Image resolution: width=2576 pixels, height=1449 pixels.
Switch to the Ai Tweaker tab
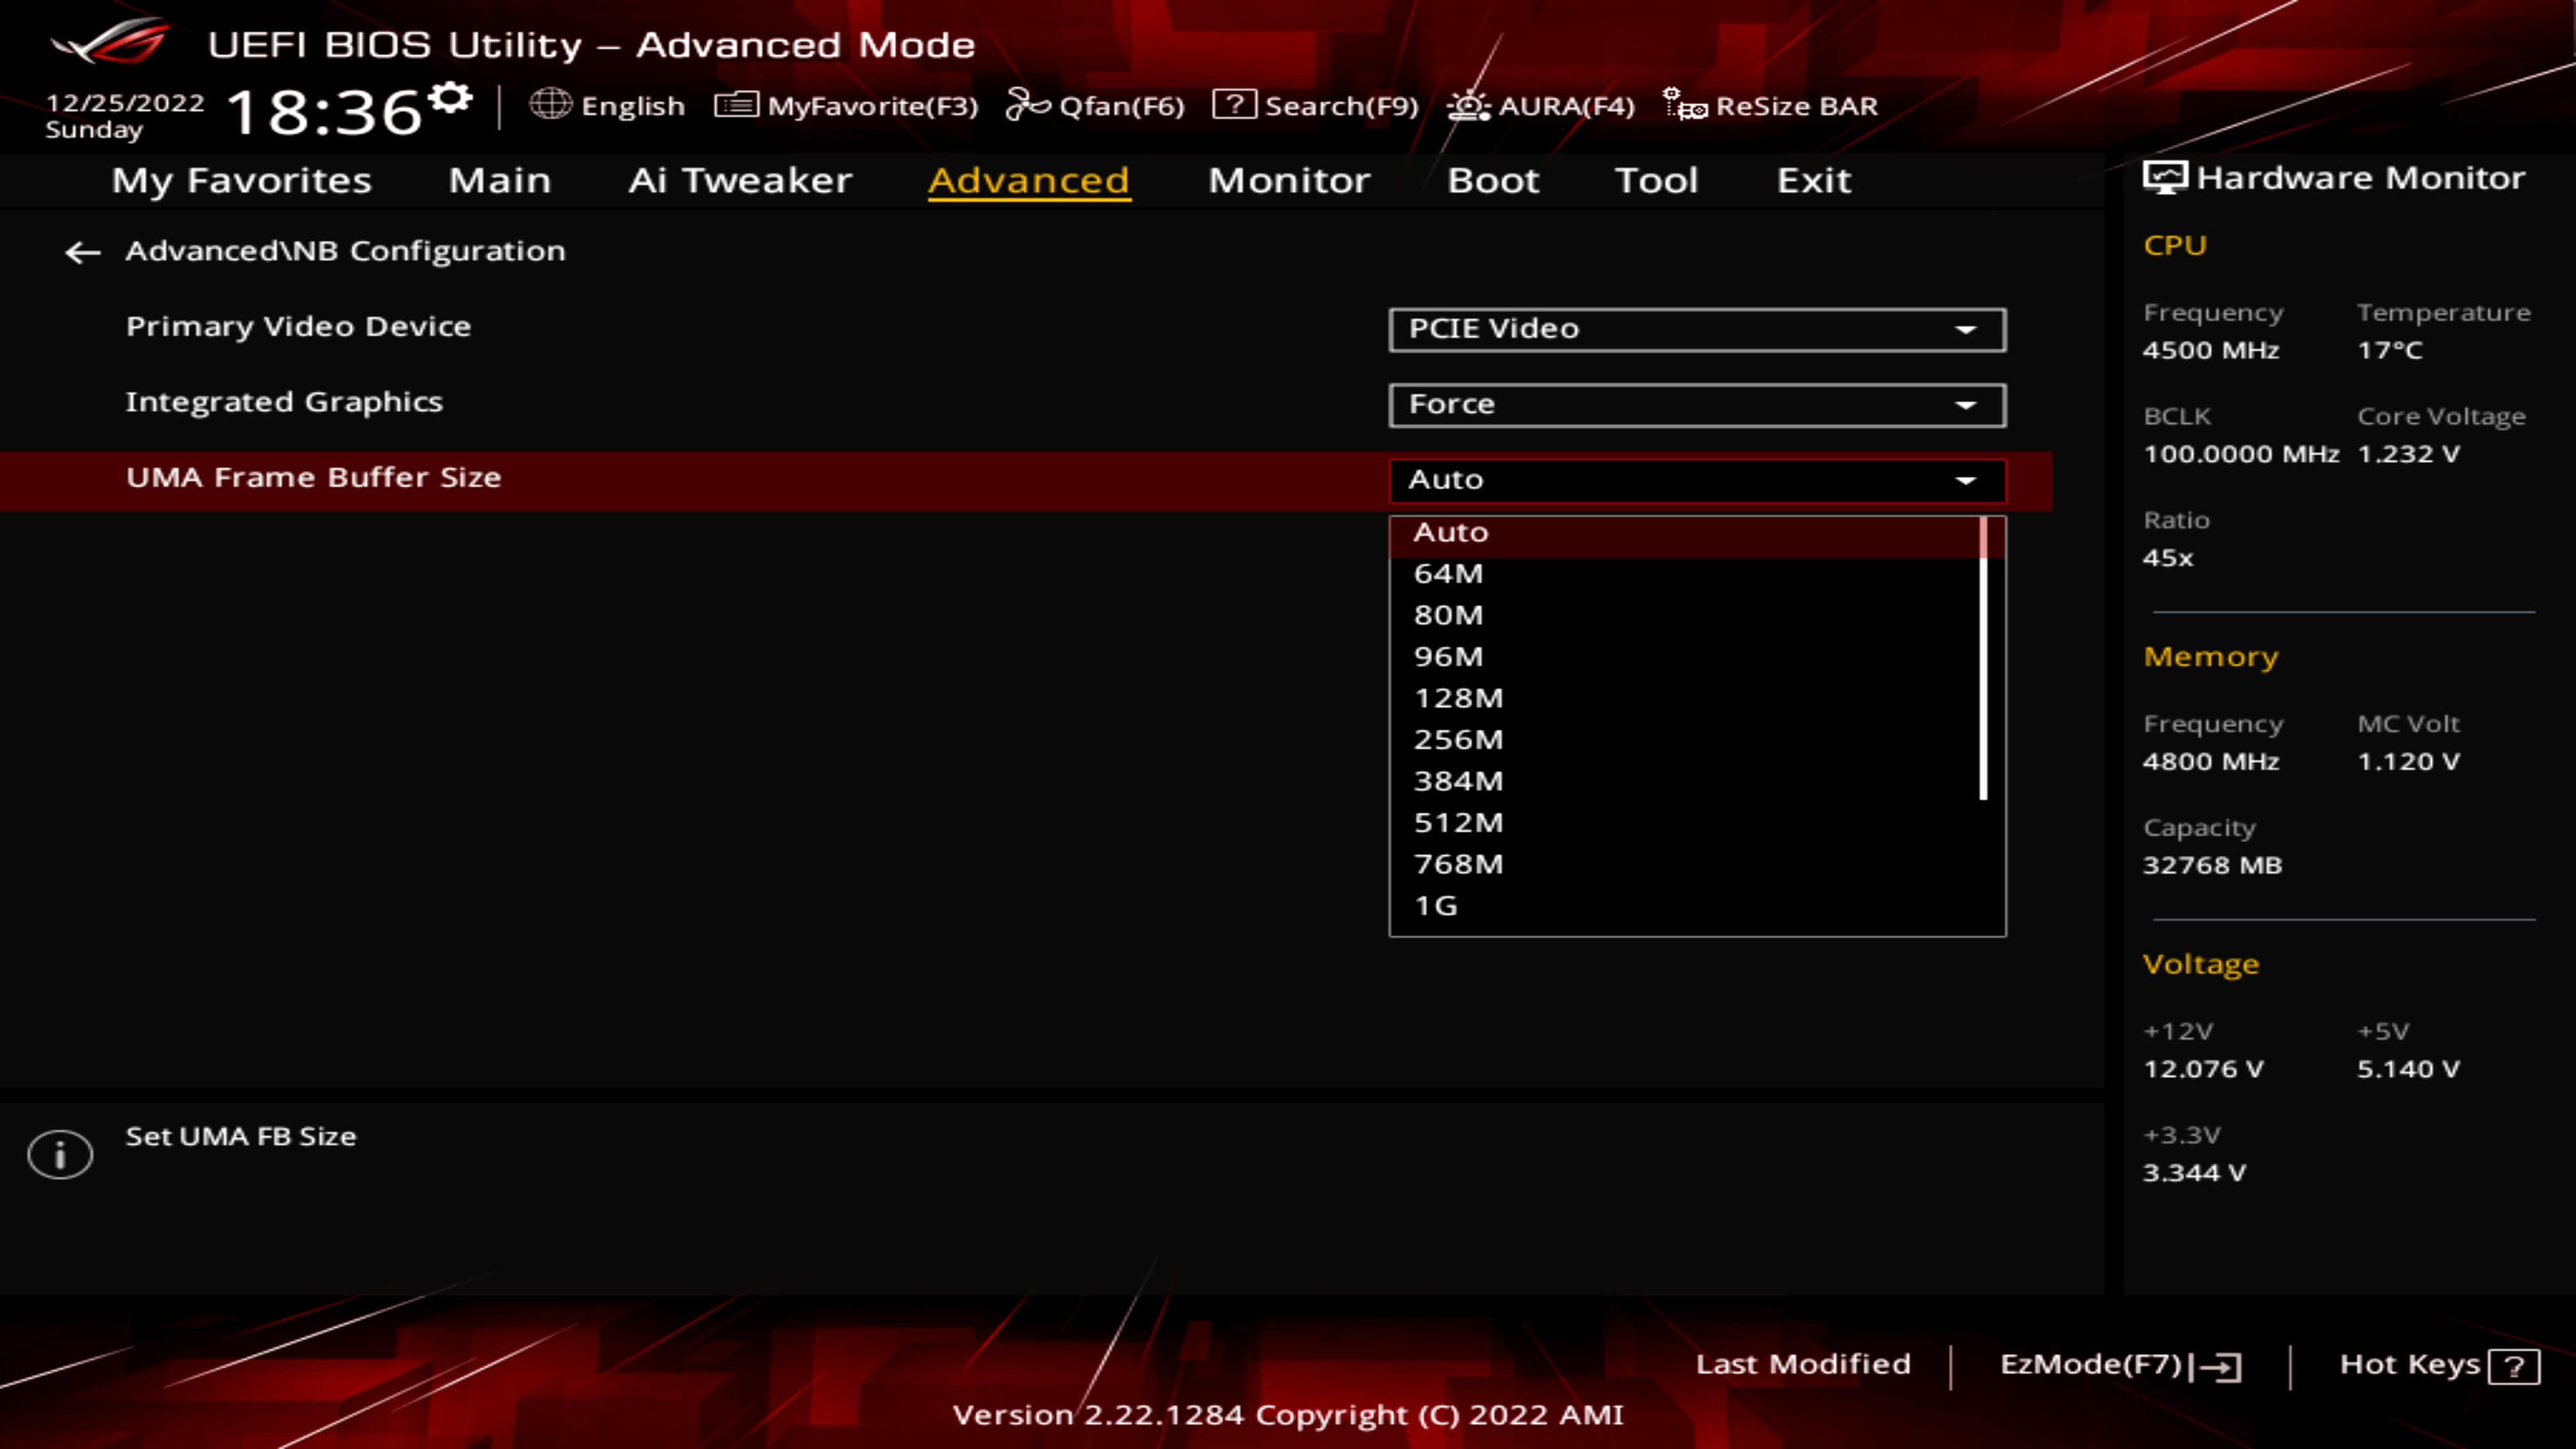739,180
